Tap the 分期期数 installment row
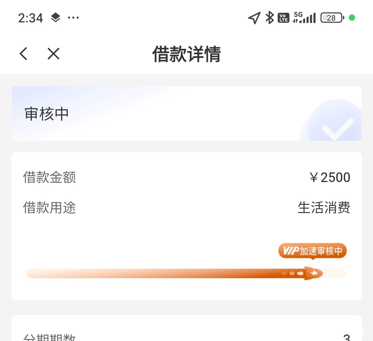Screen dimensions: 373x341 coord(186,336)
